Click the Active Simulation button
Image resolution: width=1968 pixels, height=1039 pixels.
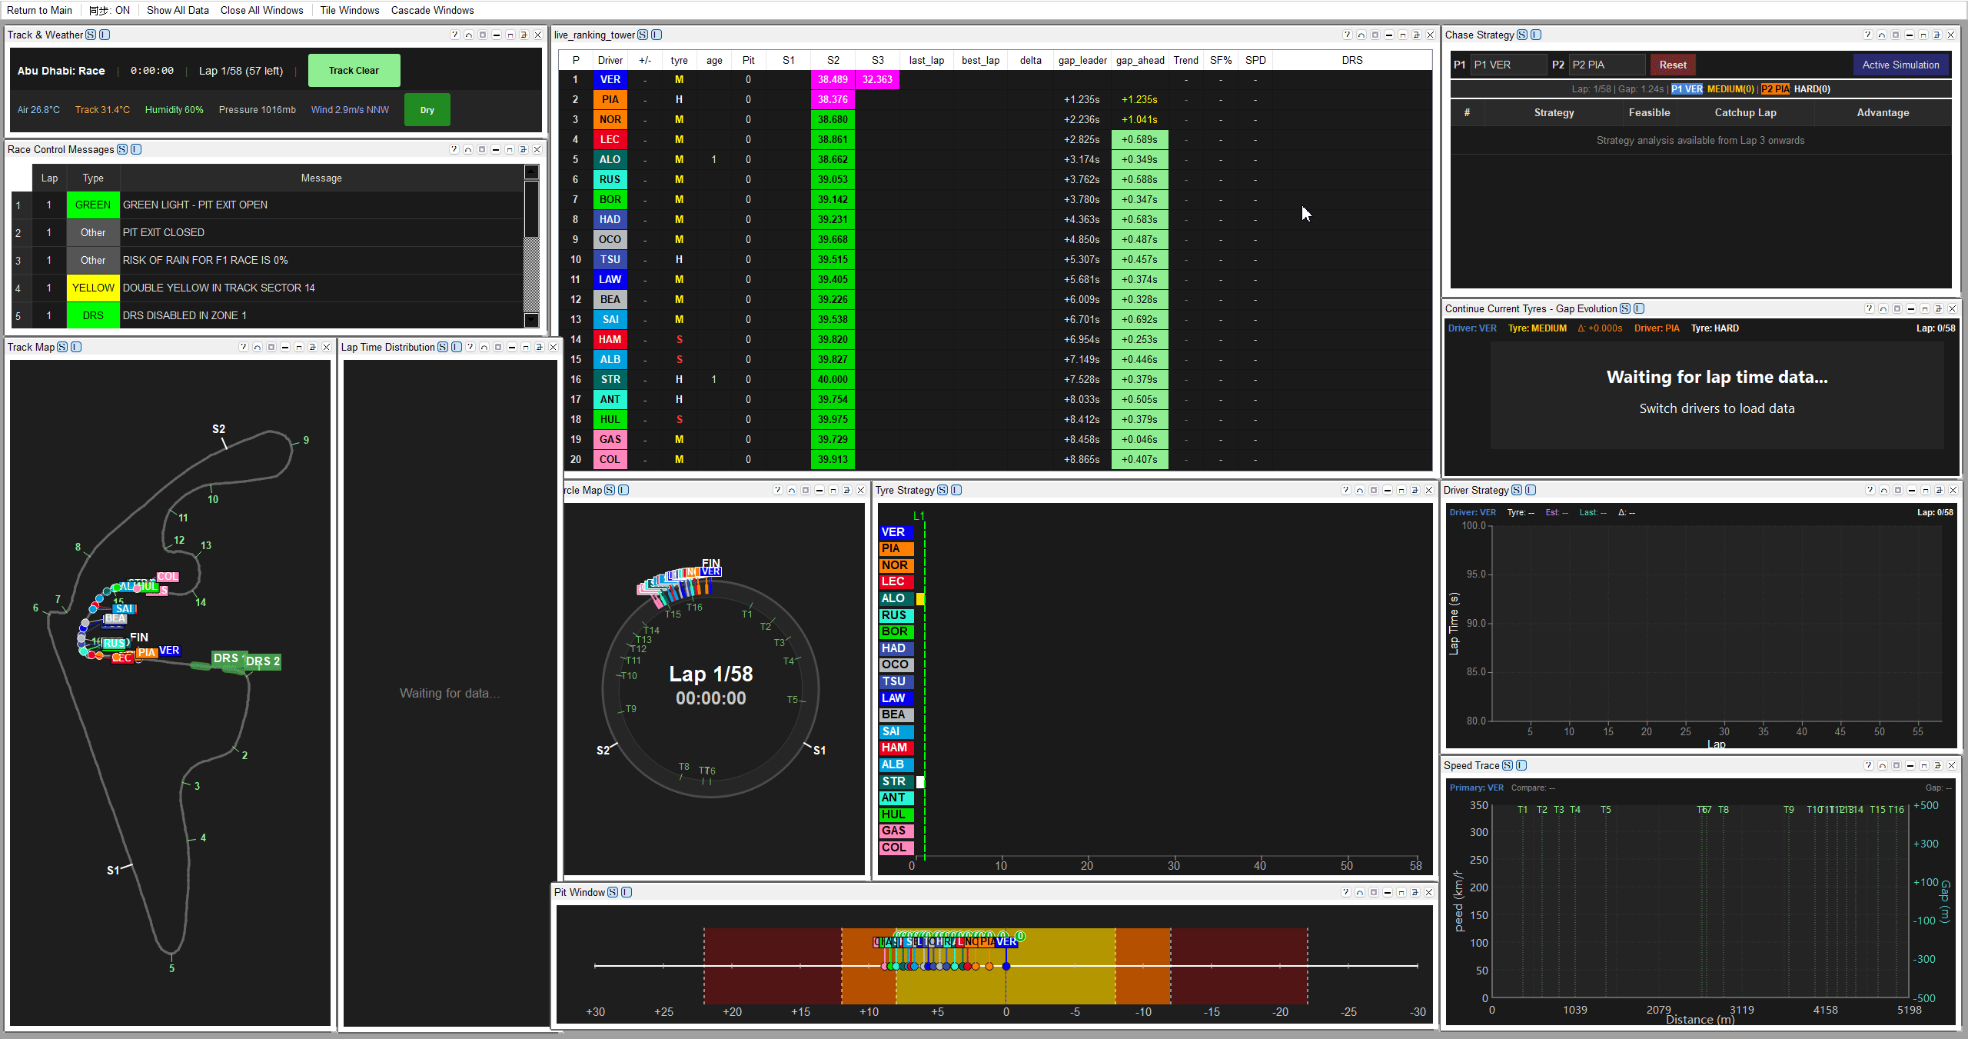pyautogui.click(x=1900, y=65)
